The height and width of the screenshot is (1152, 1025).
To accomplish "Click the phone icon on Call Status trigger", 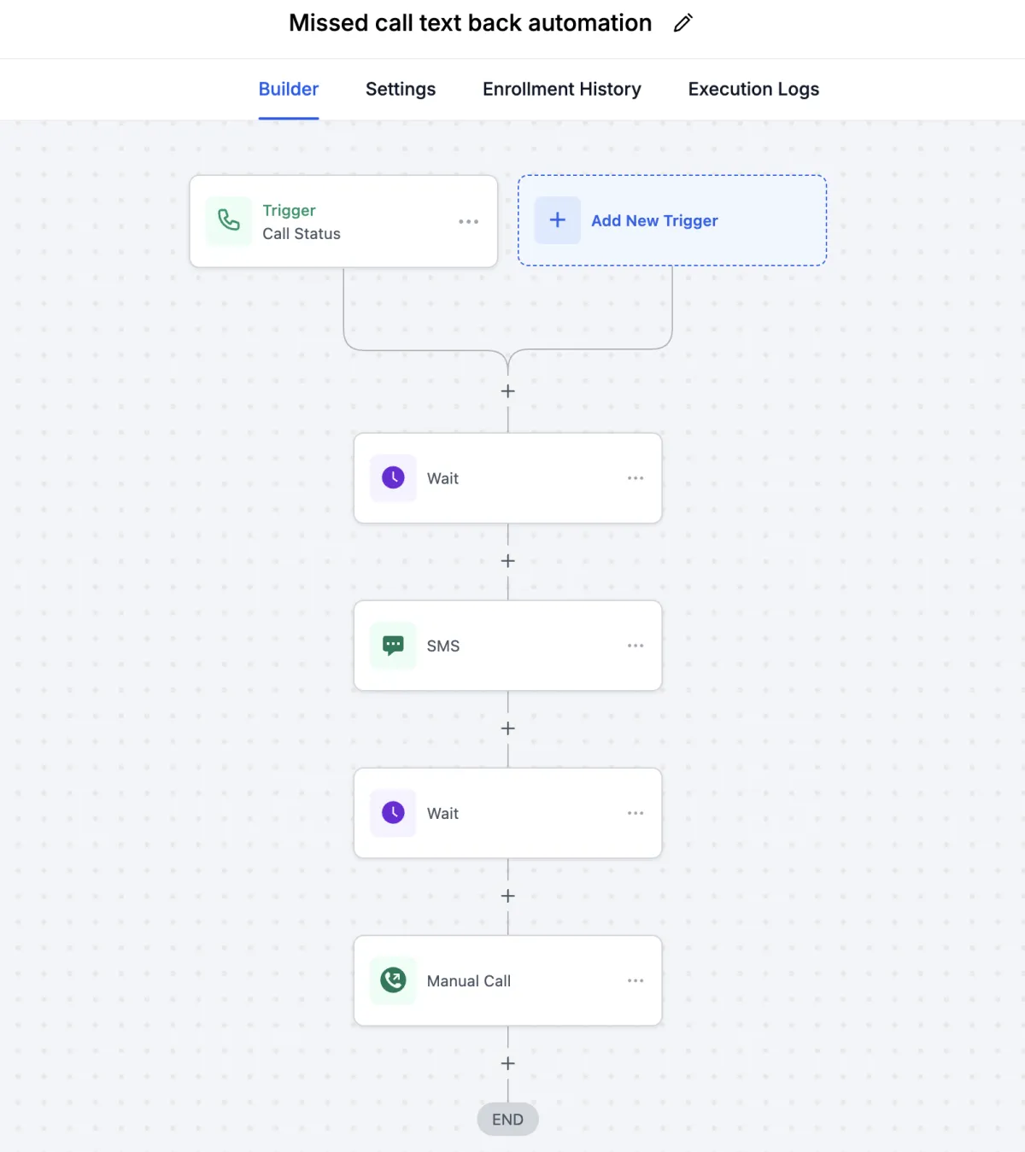I will [x=229, y=221].
